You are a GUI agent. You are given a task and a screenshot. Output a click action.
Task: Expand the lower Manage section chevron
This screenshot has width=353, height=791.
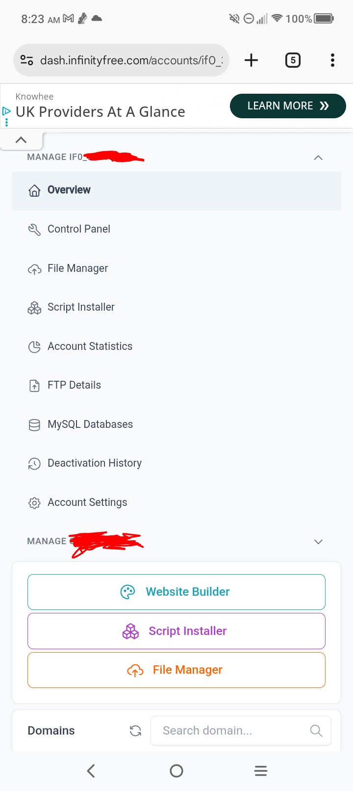(x=318, y=542)
